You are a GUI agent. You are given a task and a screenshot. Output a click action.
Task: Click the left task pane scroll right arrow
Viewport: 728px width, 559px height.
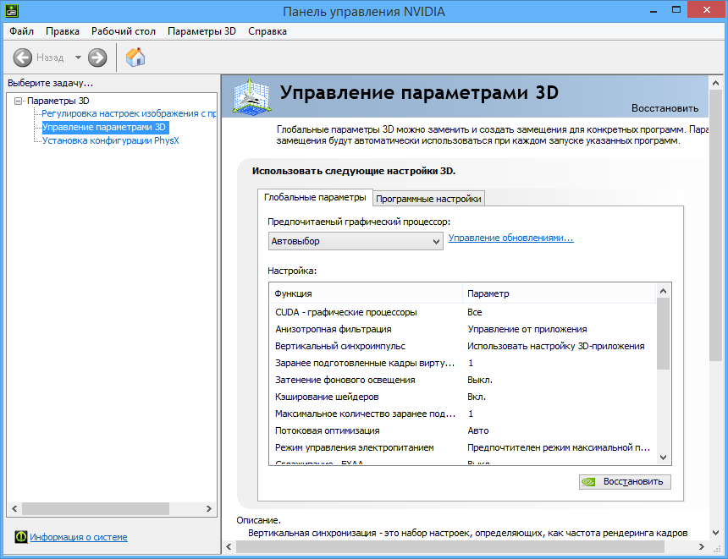209,508
